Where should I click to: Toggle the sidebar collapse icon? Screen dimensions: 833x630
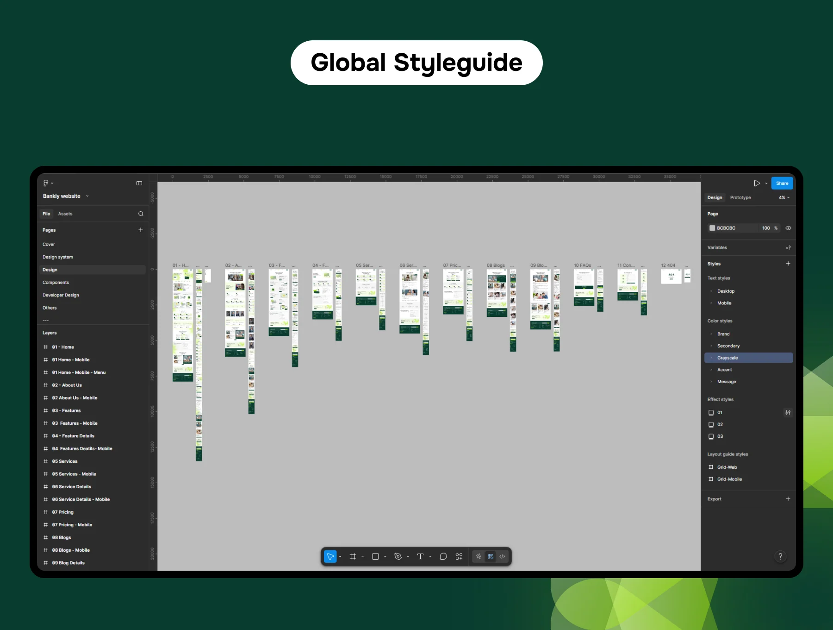[139, 183]
